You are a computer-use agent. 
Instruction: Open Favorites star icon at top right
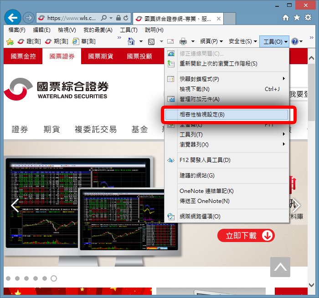point(297,17)
